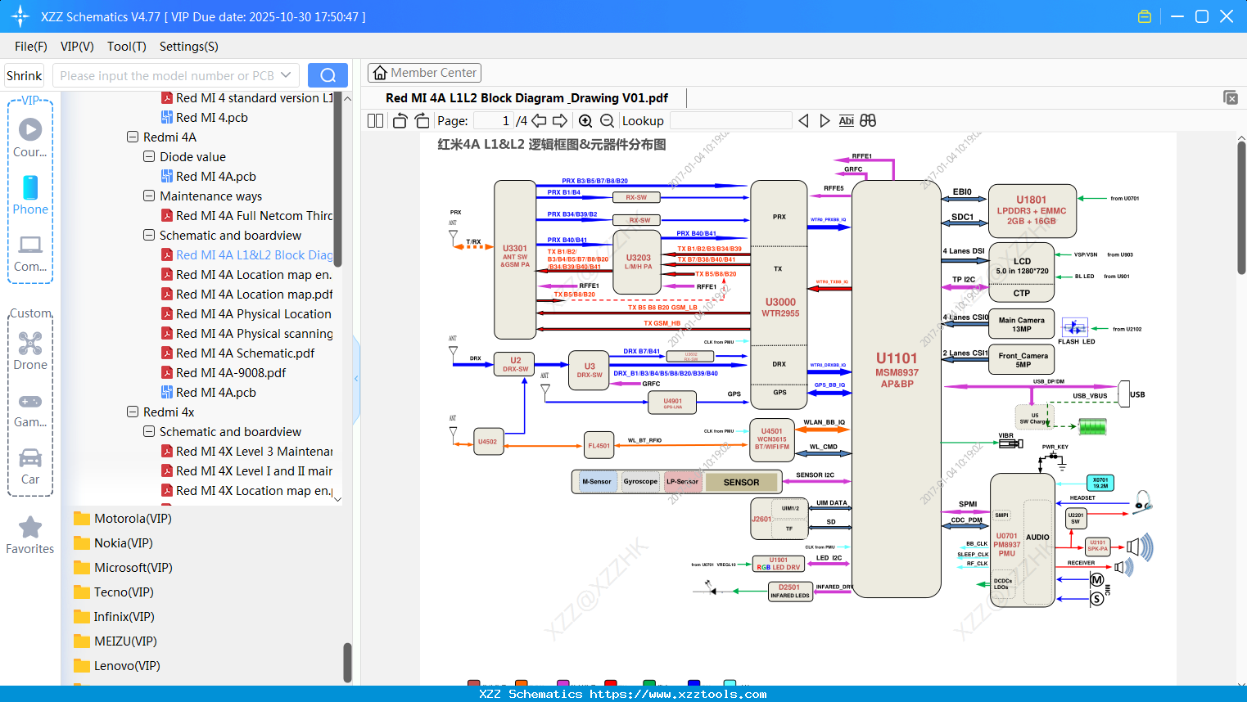Screen dimensions: 1247x702
Task: Click the Page number input field
Action: pyautogui.click(x=494, y=120)
